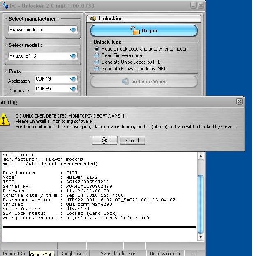Select Read Unlock code and auto enter option
This screenshot has width=263, height=256.
97,49
